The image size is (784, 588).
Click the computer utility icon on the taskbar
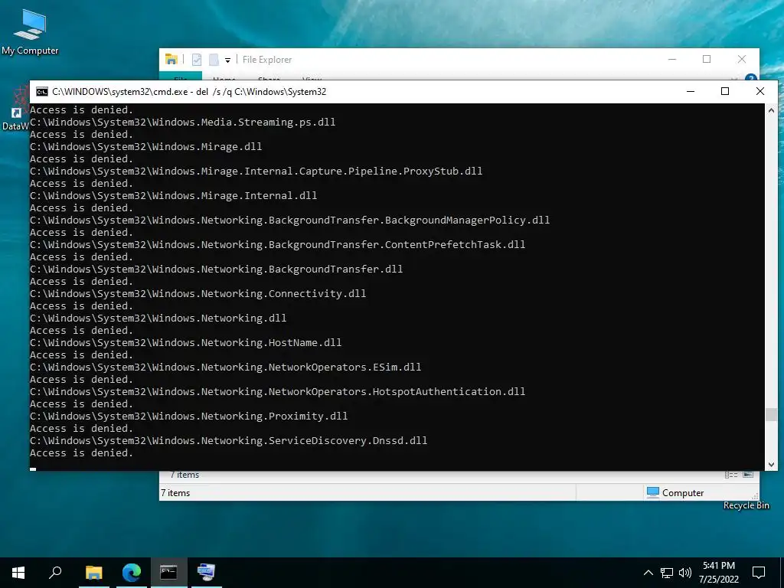click(x=206, y=573)
